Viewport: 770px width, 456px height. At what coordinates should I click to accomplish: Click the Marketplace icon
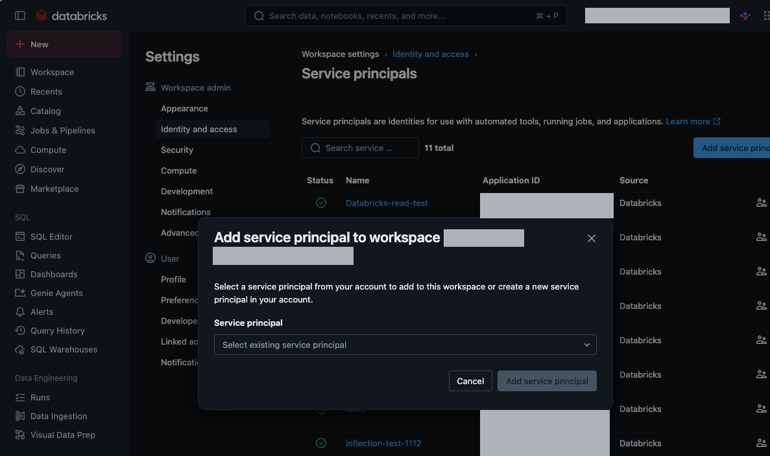click(20, 188)
